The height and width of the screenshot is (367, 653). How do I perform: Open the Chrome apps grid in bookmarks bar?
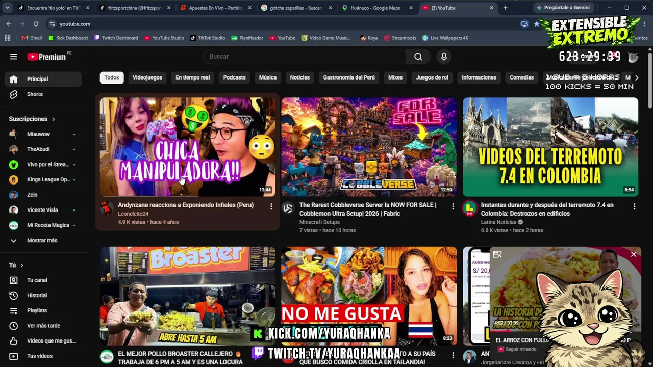7,38
